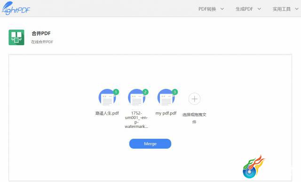Screen dimensions: 301x182
Task: Expand the PDF转换 dropdown arrow
Action: [x=222, y=9]
